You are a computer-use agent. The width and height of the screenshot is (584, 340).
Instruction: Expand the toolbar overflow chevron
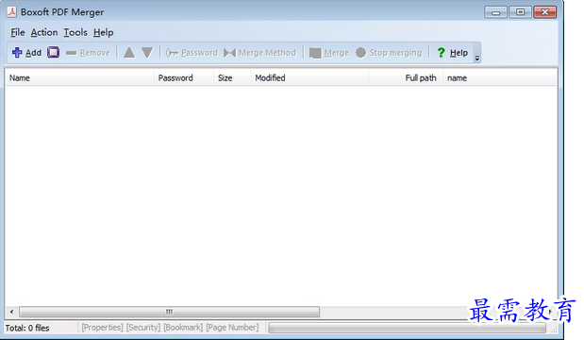pyautogui.click(x=477, y=58)
